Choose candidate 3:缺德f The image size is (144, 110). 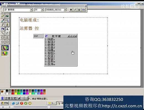pos(50,45)
